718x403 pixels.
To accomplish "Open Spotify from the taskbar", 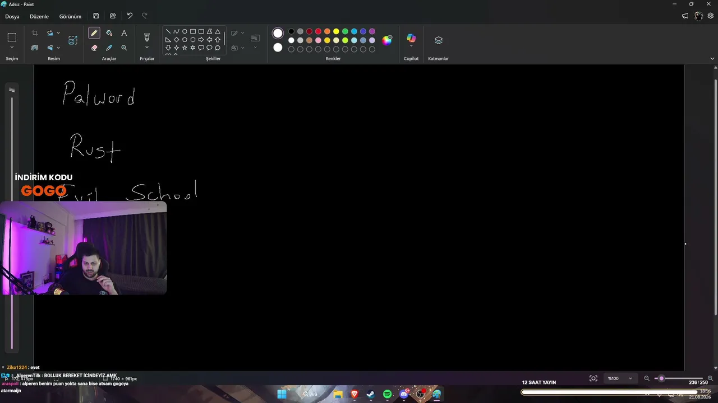I will (x=387, y=394).
